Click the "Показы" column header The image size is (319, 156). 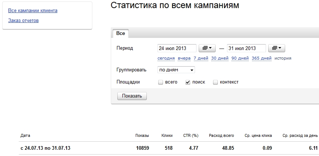tap(142, 136)
